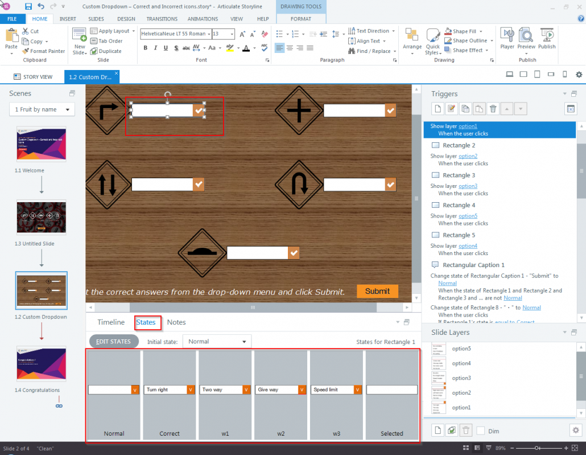Create a new slide layer

[x=438, y=431]
